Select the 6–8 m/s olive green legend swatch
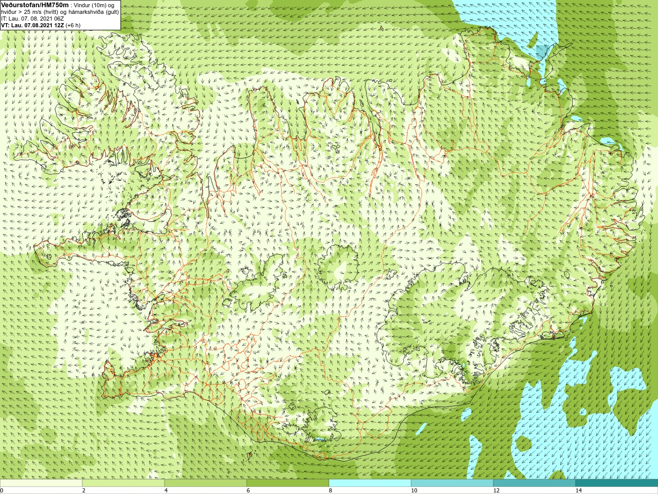The width and height of the screenshot is (658, 494). pyautogui.click(x=288, y=483)
